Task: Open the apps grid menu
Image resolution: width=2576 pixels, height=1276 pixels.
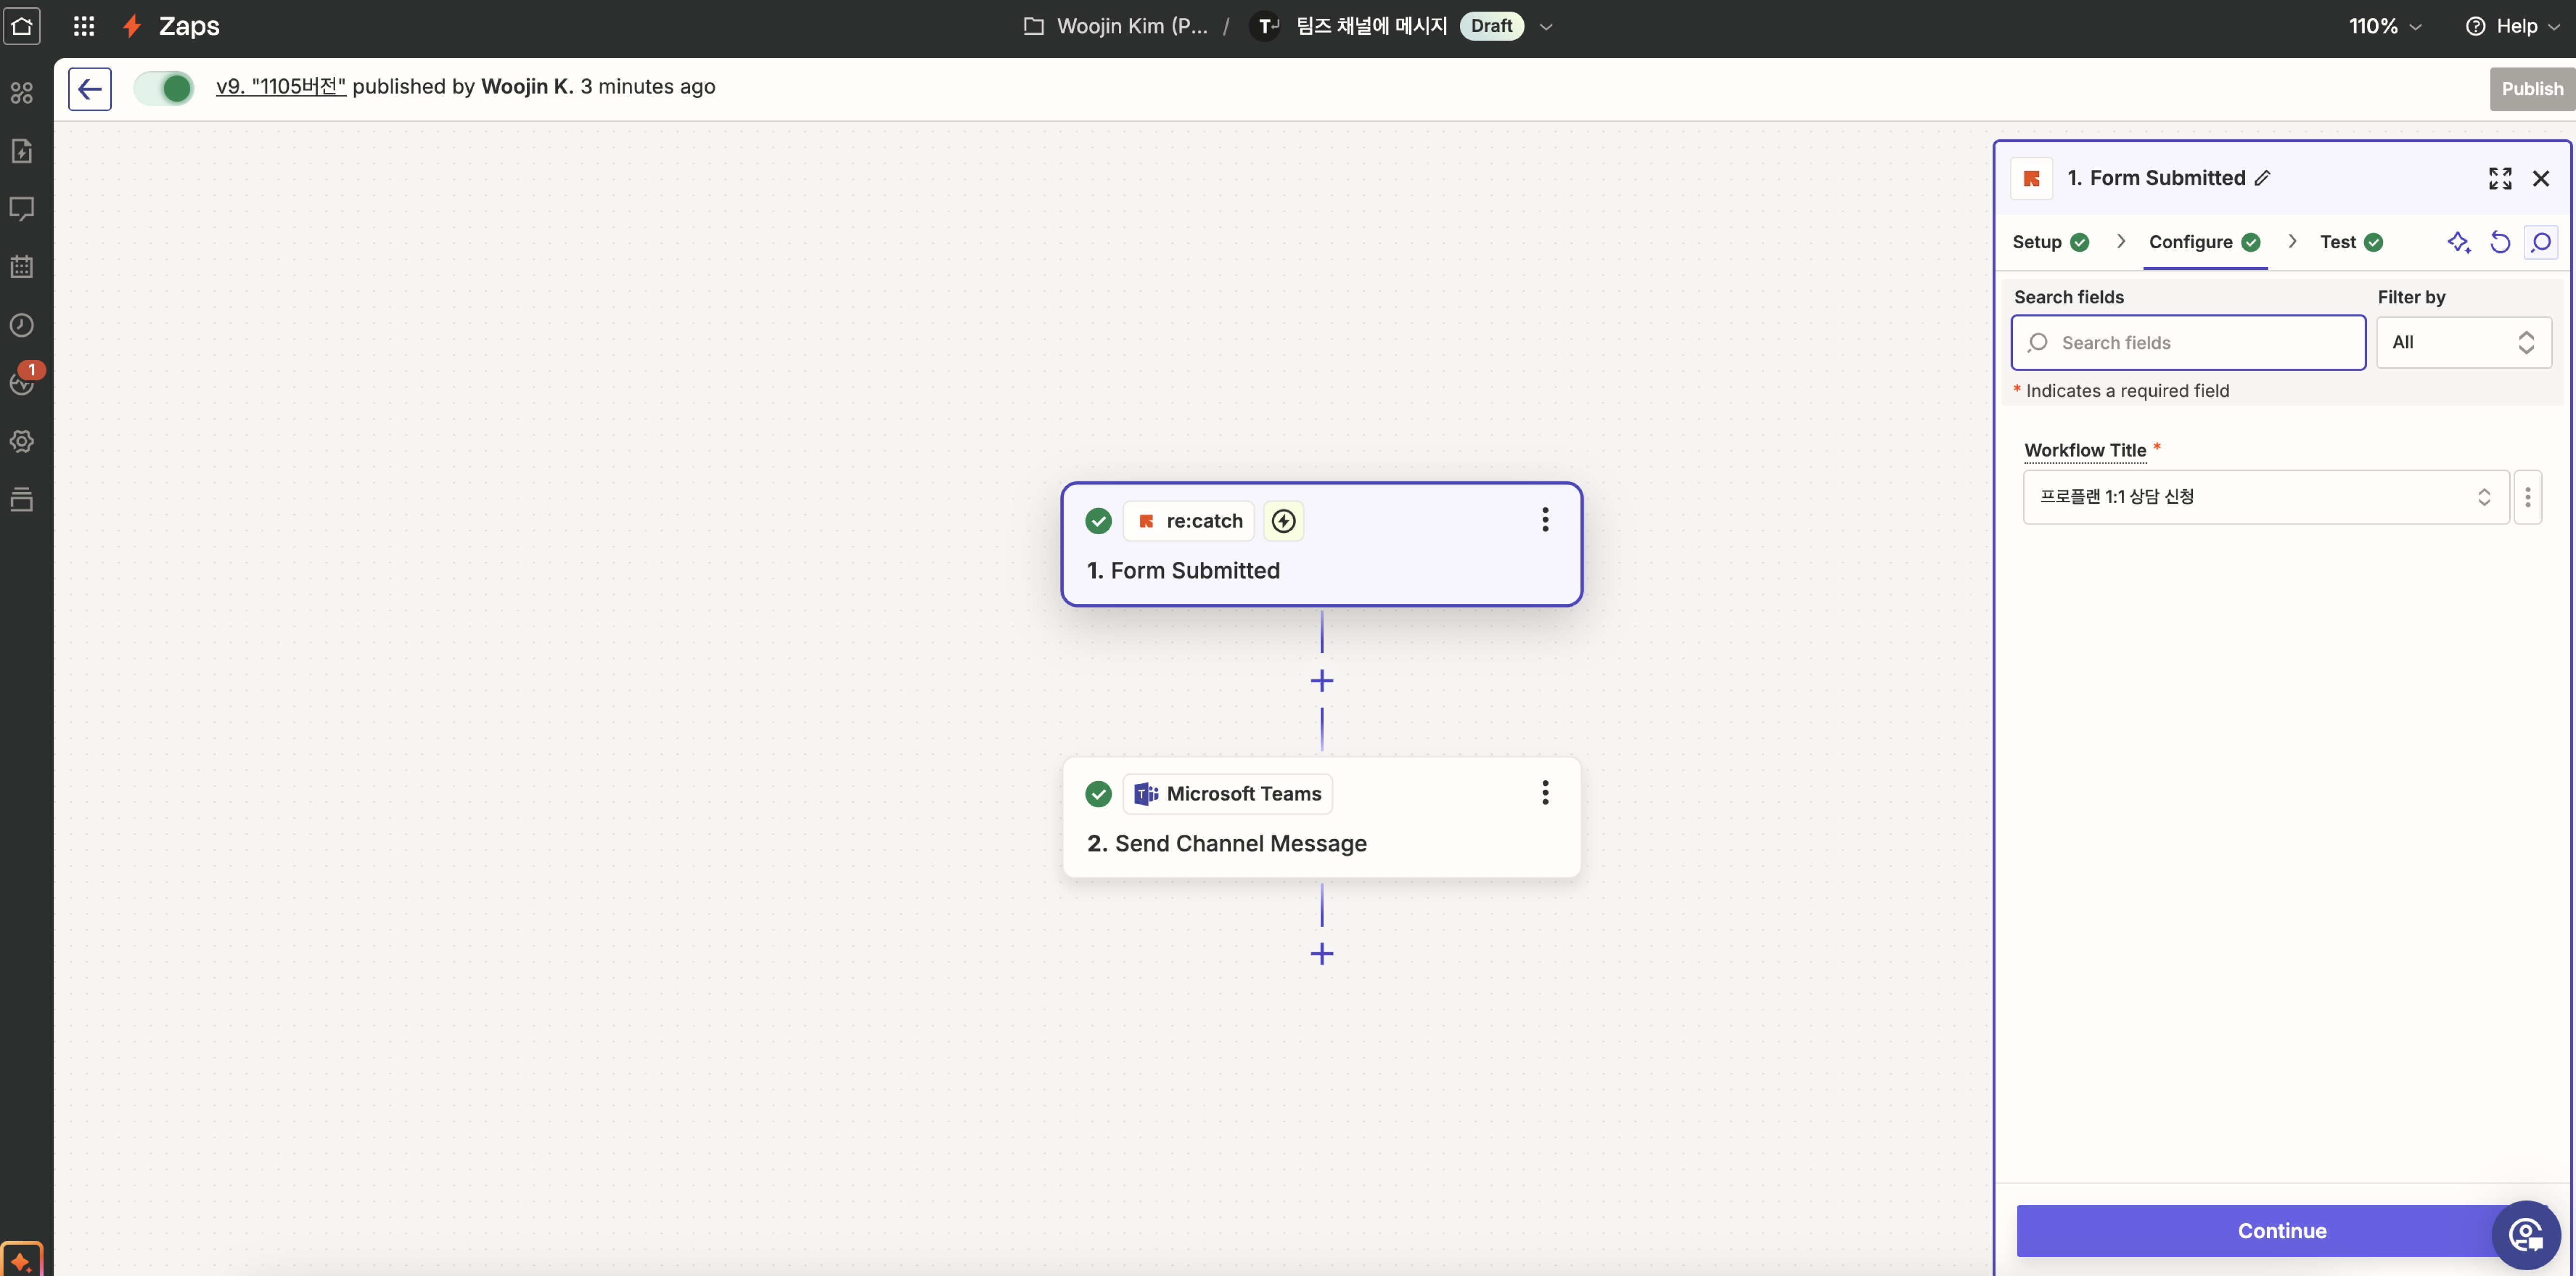Action: click(84, 26)
